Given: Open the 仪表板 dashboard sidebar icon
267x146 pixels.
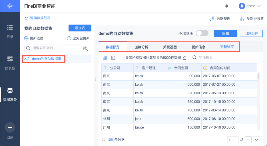Looking at the screenshot, I should (10, 59).
